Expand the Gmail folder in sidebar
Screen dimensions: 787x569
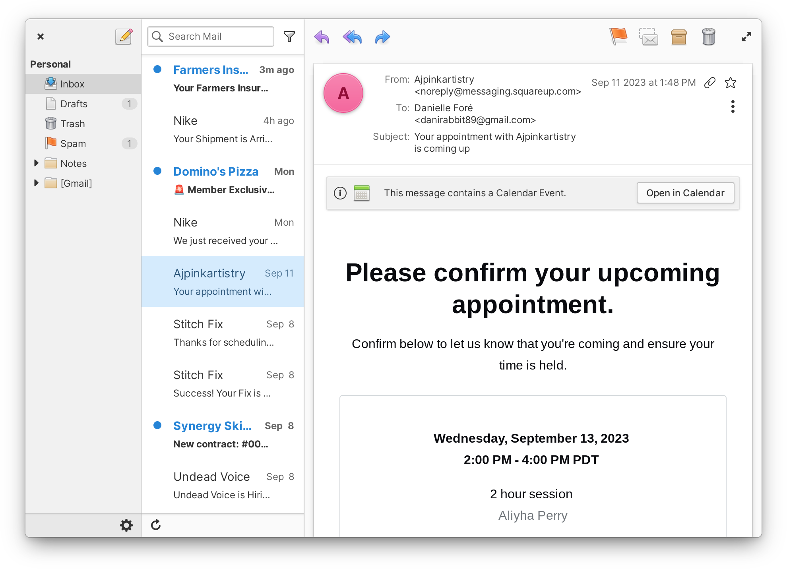click(38, 182)
